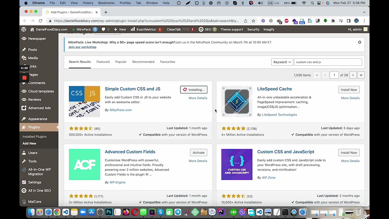Screen dimensions: 389x219
Task: Open the Chrome History menu
Action: point(88,3)
